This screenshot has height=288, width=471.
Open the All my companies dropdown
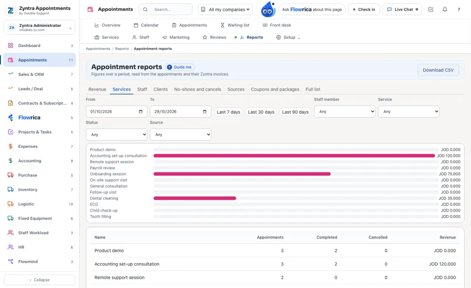pos(225,10)
